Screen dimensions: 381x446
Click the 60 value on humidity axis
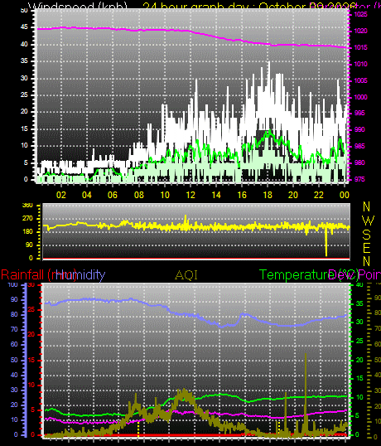click(x=14, y=345)
